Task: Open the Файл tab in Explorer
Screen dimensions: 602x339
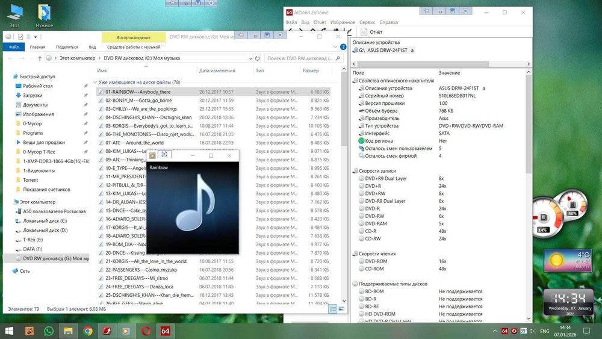Action: click(14, 47)
